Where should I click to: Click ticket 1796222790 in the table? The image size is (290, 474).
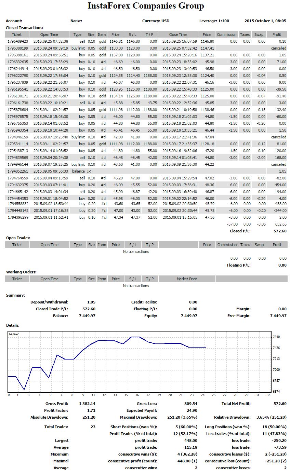coord(18,76)
